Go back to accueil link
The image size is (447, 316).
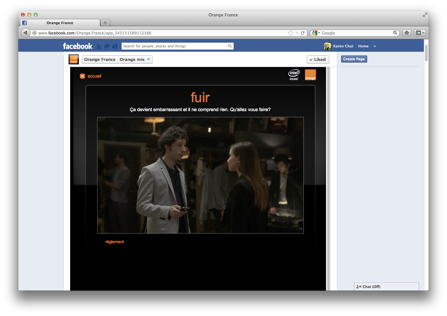94,76
